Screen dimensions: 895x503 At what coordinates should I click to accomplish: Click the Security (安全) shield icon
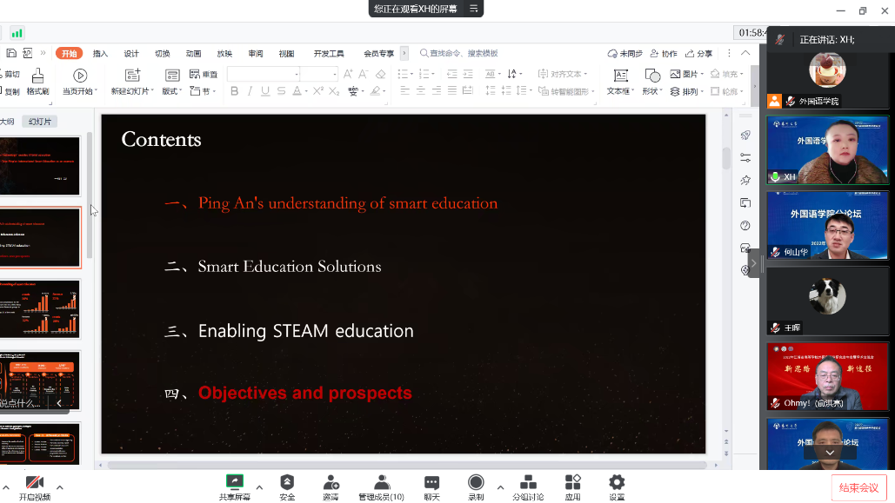point(287,486)
